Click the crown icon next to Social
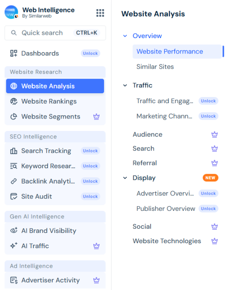The width and height of the screenshot is (226, 290). tap(214, 227)
